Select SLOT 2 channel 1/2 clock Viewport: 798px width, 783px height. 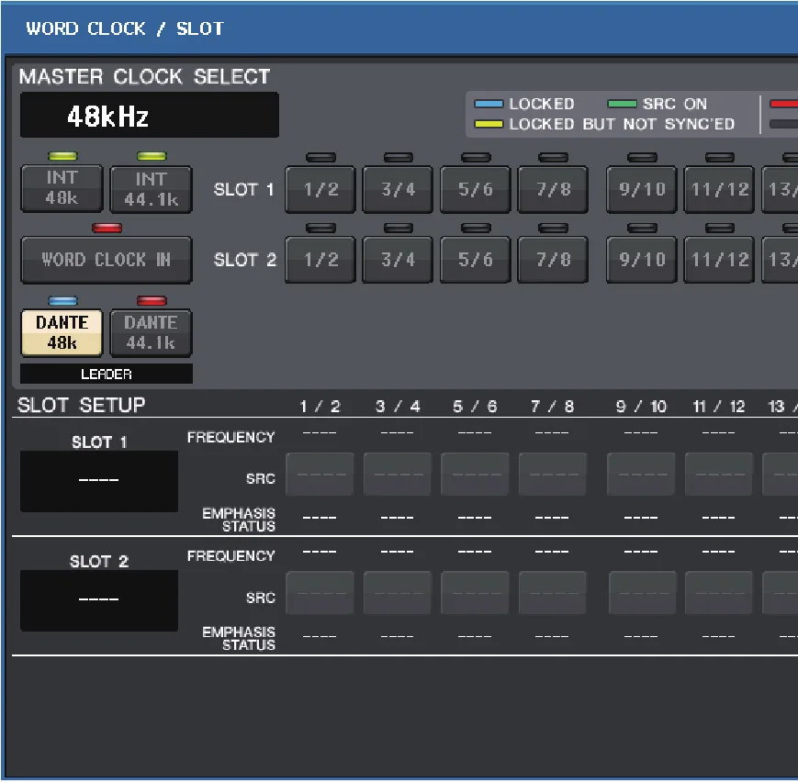pos(320,260)
